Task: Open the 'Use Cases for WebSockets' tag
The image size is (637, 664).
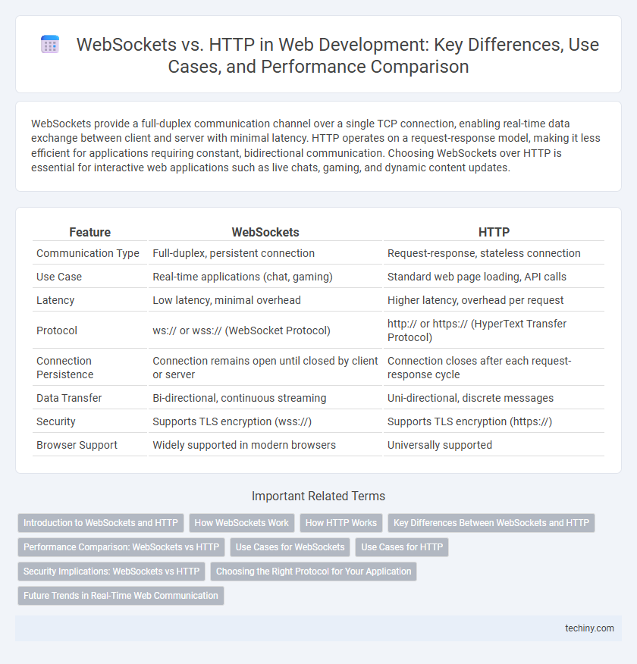Action: tap(290, 547)
